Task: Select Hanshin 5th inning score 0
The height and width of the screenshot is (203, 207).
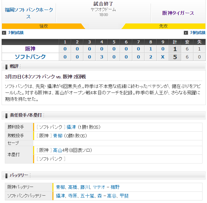Action: pyautogui.click(x=114, y=49)
